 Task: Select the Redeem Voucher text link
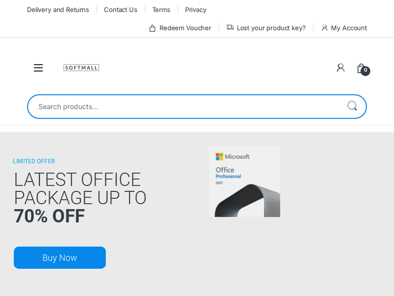coord(185,28)
